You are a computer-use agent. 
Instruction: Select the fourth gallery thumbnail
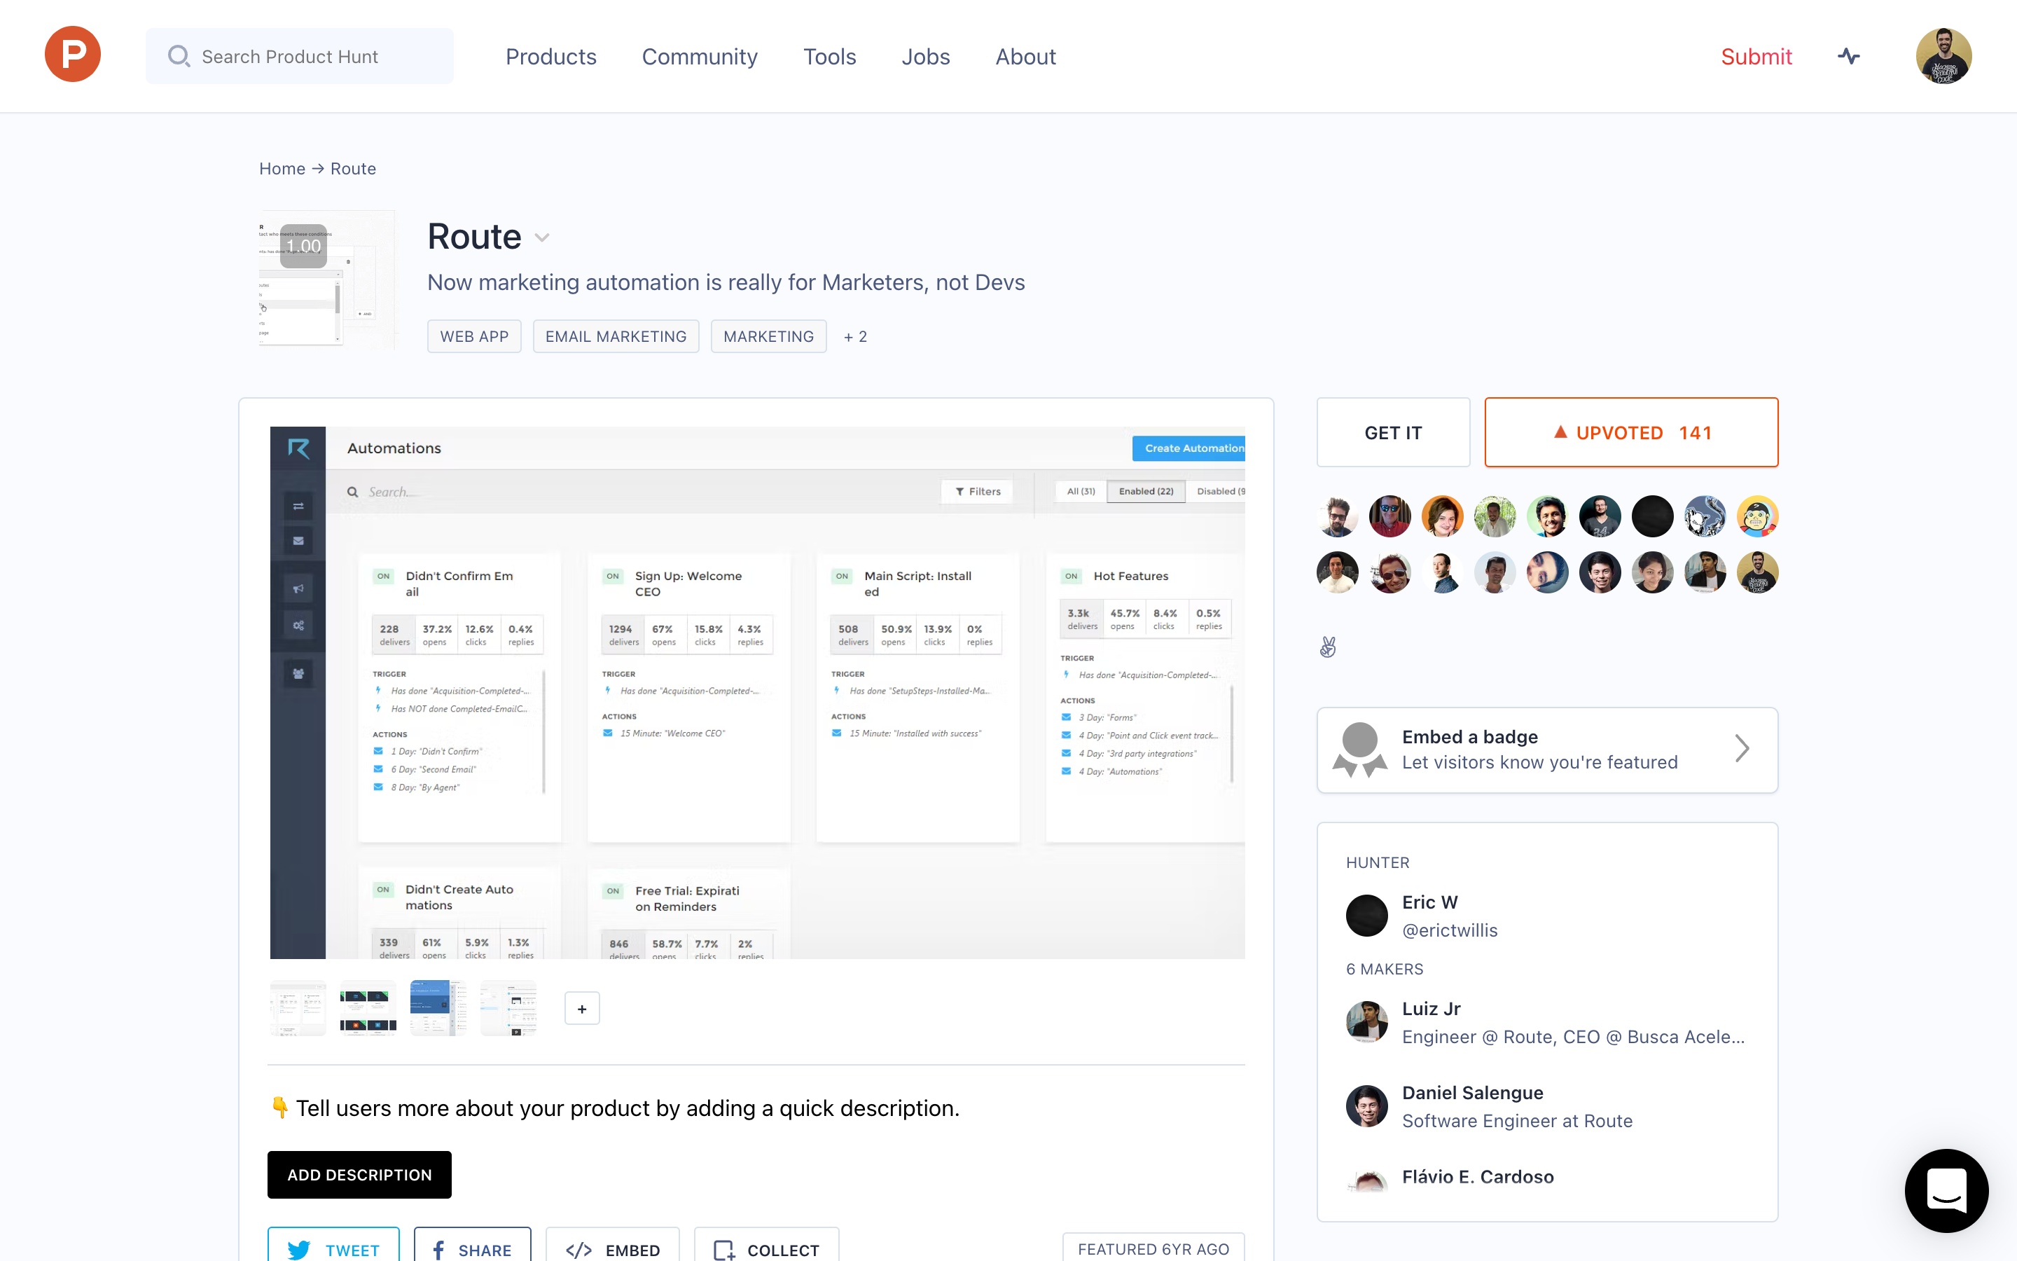[x=508, y=1008]
